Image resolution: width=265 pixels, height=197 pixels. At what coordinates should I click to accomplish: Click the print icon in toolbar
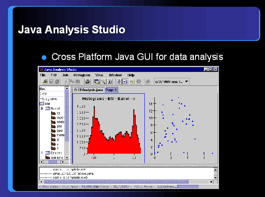click(87, 81)
